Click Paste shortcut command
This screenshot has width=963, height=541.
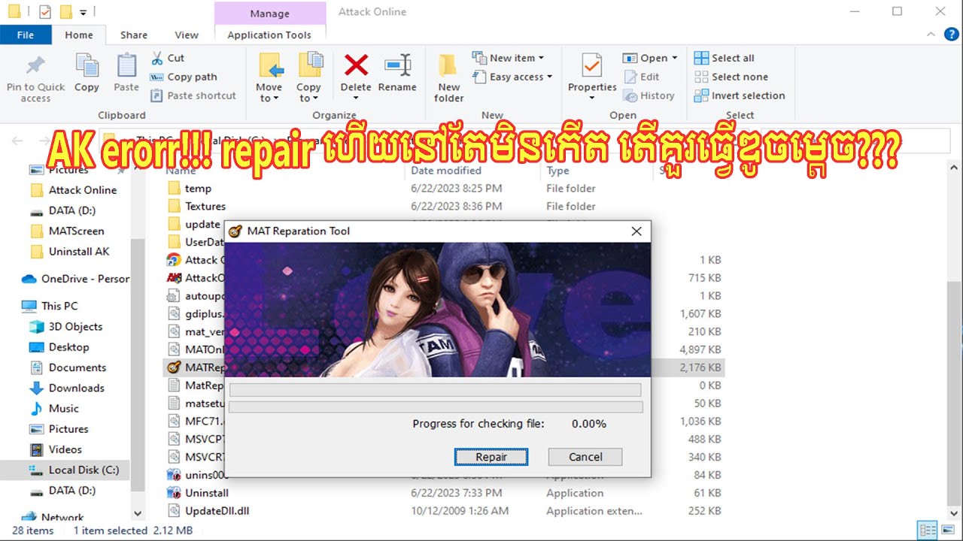tap(193, 95)
